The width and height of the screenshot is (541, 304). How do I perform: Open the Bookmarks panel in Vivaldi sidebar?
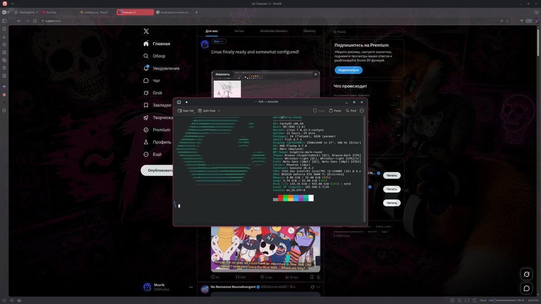[x=4, y=29]
